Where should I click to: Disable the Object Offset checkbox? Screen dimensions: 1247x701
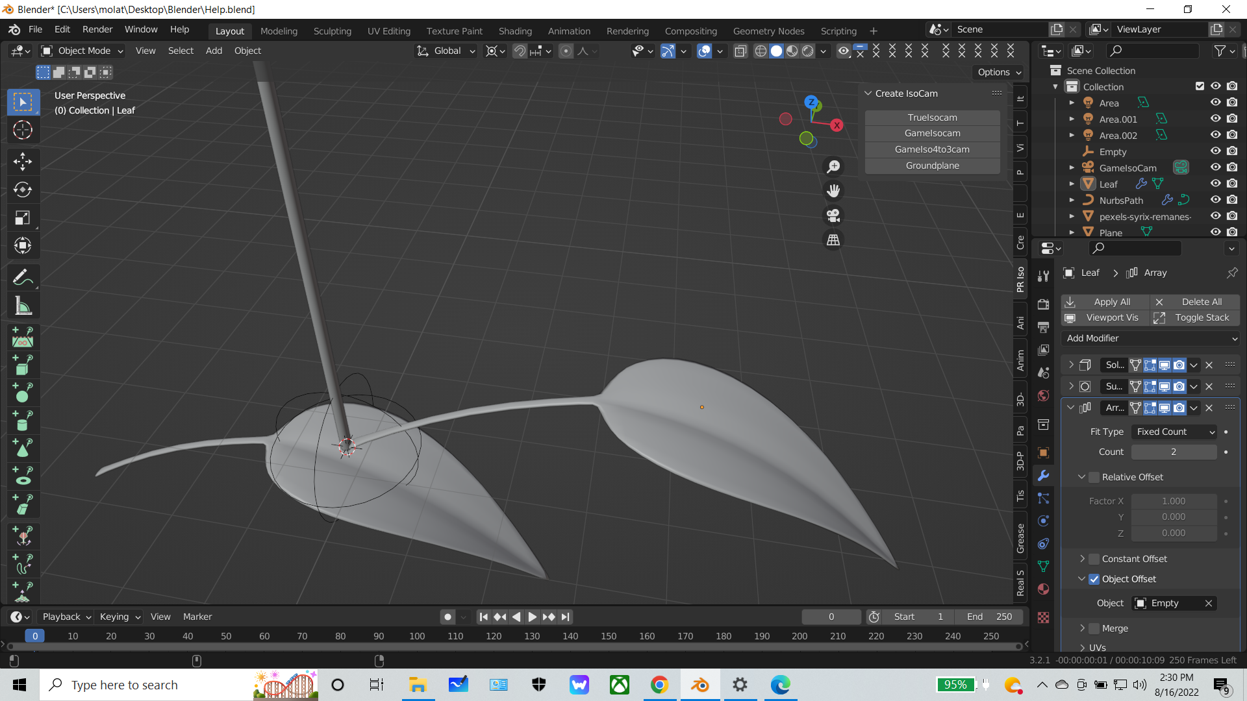click(1094, 579)
